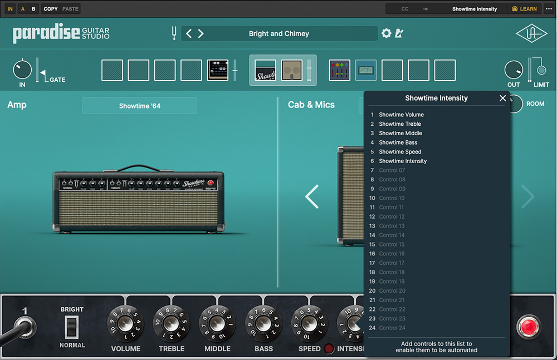
Task: Switch to preset state B
Action: pyautogui.click(x=33, y=9)
